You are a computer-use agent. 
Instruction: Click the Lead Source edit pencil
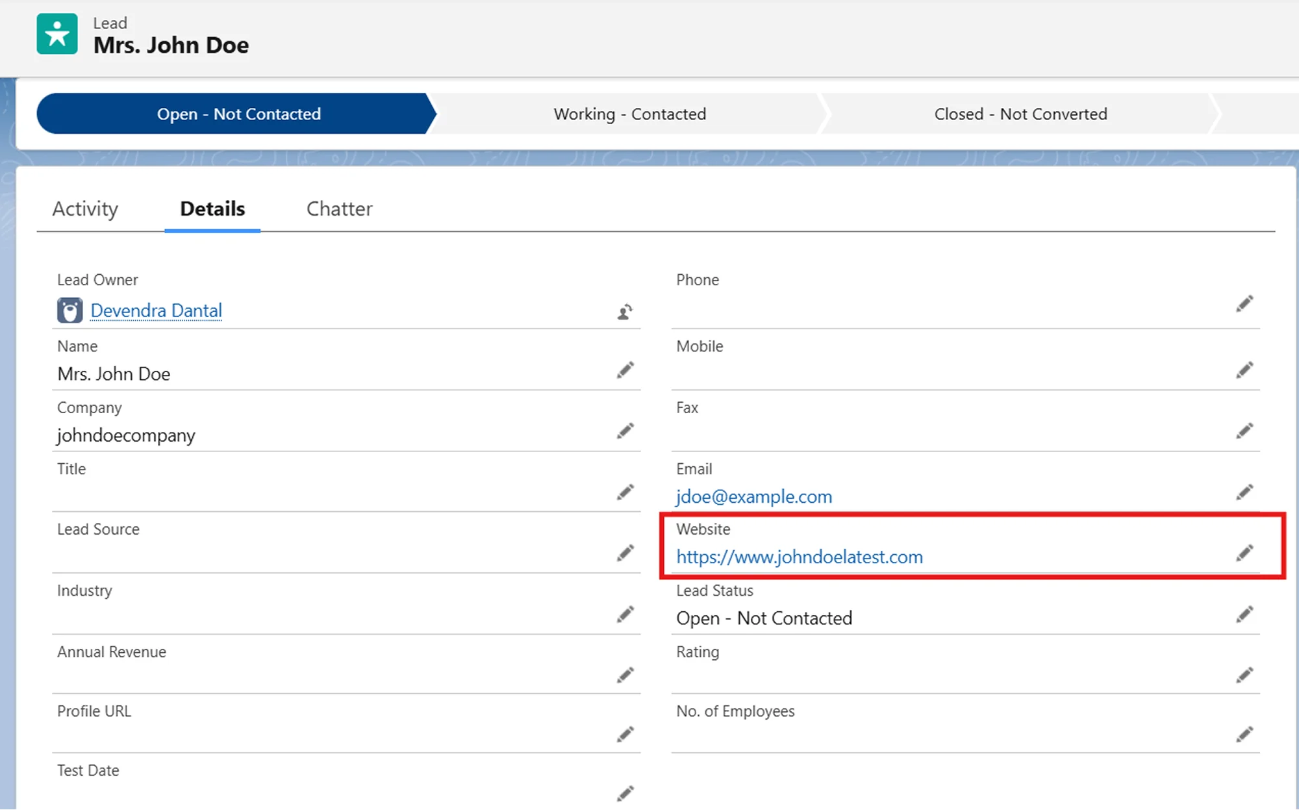625,553
